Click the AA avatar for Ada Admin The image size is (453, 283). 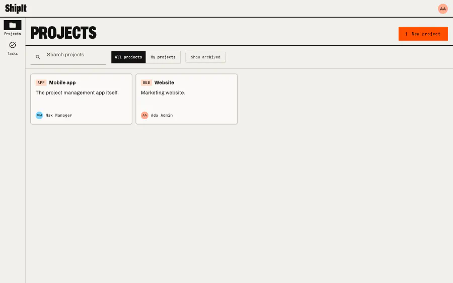[x=144, y=115]
